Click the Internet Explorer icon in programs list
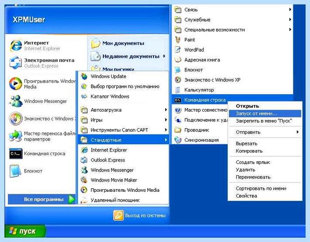Screen dimensions: 310x242 (x=84, y=150)
